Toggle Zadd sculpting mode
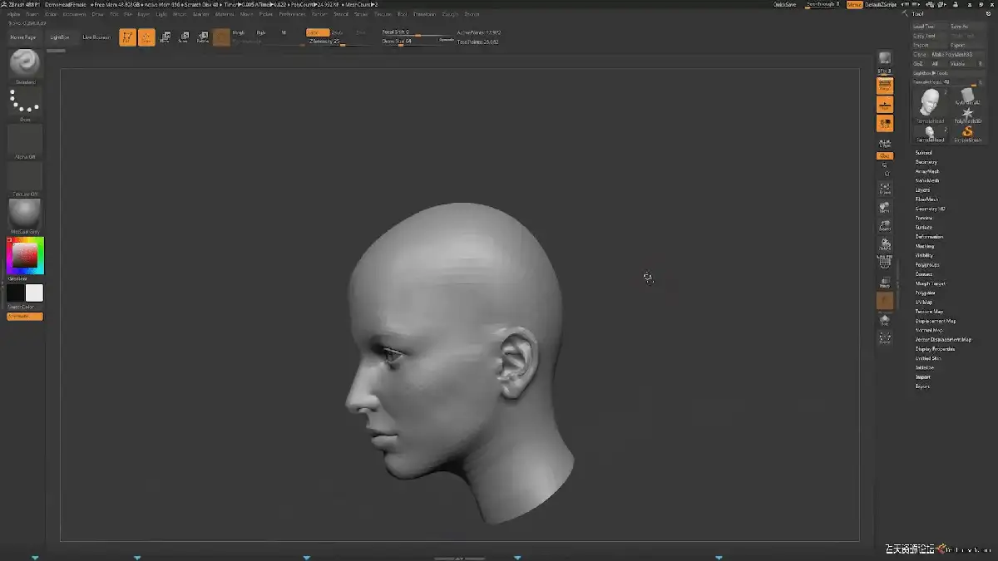 (317, 32)
